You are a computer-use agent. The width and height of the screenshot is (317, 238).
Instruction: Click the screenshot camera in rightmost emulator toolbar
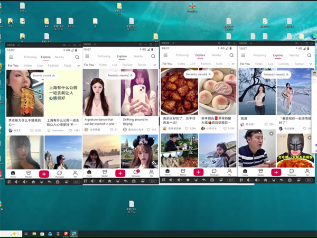pos(290,180)
